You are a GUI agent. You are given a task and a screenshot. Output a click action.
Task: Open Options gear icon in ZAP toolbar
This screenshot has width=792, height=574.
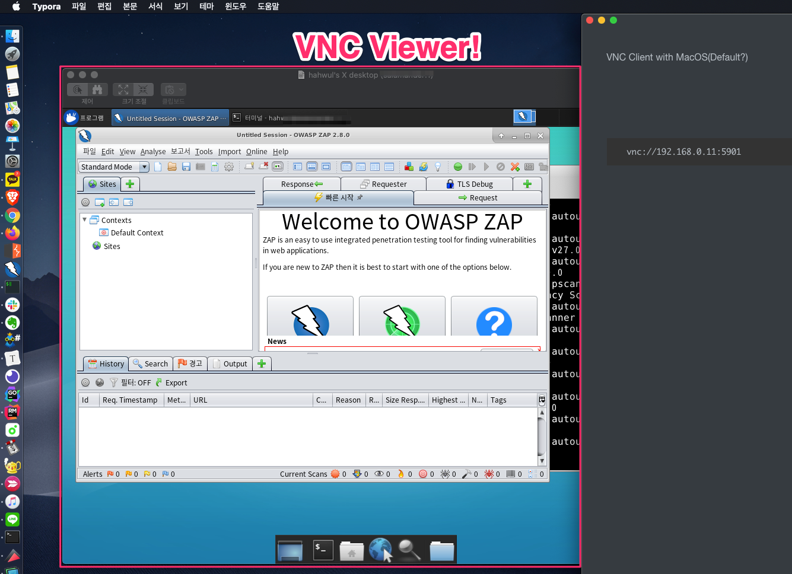coord(229,167)
